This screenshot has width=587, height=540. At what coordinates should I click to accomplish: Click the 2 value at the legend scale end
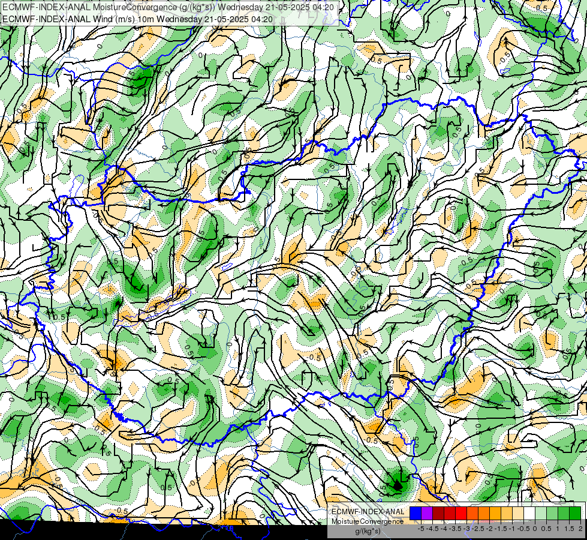point(580,529)
